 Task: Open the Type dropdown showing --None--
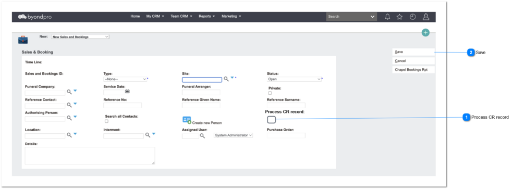pos(125,79)
